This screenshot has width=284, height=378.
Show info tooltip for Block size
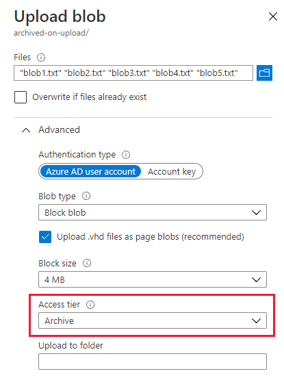(87, 263)
